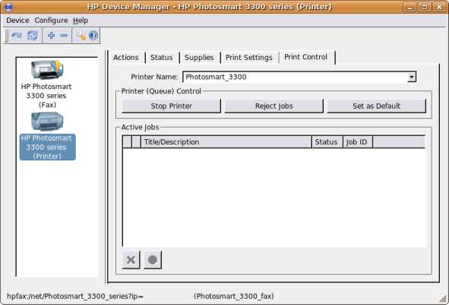Open settings via wrench toolbar icon

coord(81,36)
